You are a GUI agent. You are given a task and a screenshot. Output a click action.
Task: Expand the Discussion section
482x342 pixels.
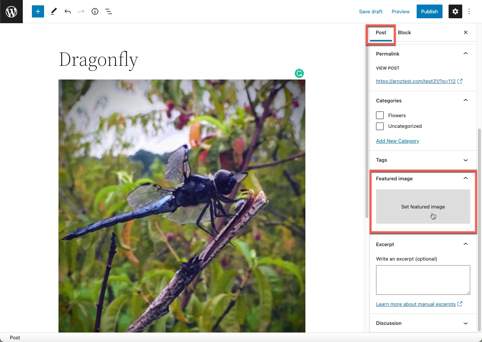click(423, 323)
